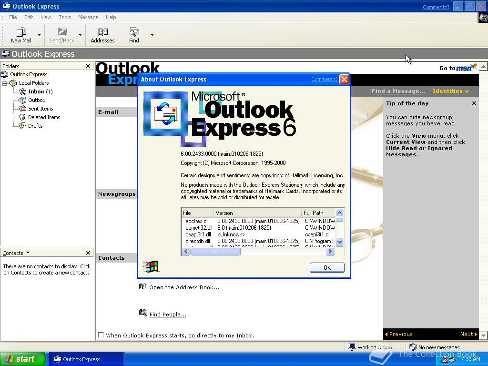Click the system tray clock
Image resolution: width=488 pixels, height=366 pixels.
pyautogui.click(x=470, y=359)
